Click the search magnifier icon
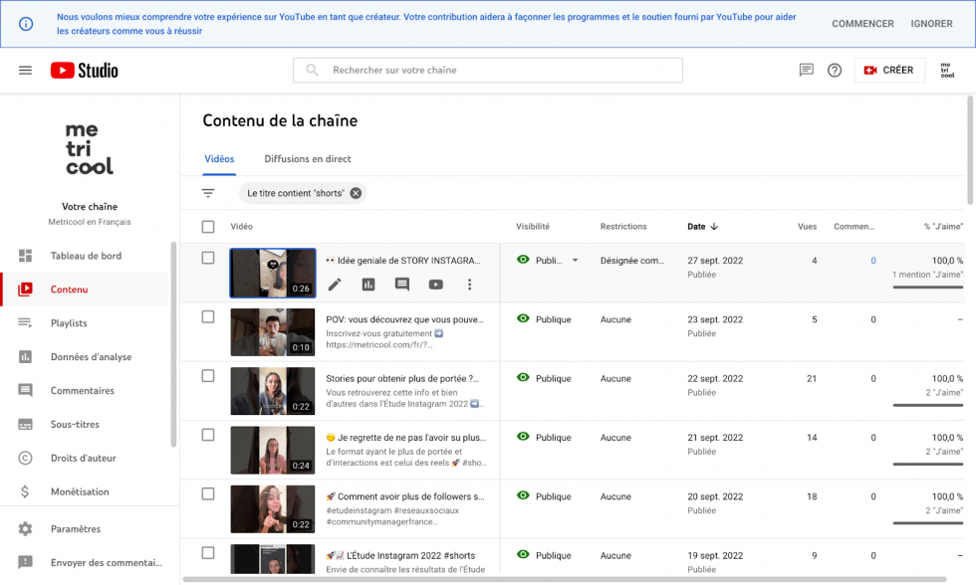The width and height of the screenshot is (976, 585). point(312,71)
